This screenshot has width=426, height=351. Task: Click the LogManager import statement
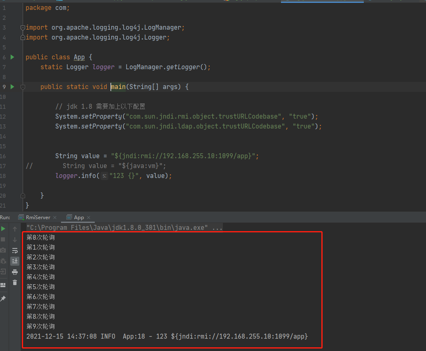(x=105, y=28)
